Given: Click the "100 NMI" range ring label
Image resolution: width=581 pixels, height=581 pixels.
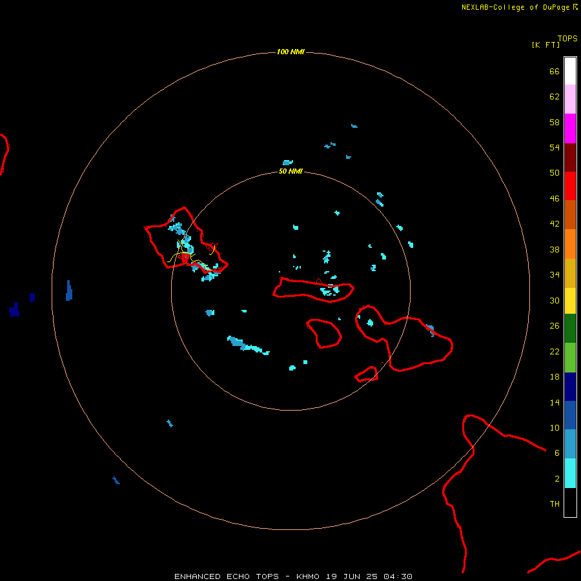Looking at the screenshot, I should pos(290,52).
